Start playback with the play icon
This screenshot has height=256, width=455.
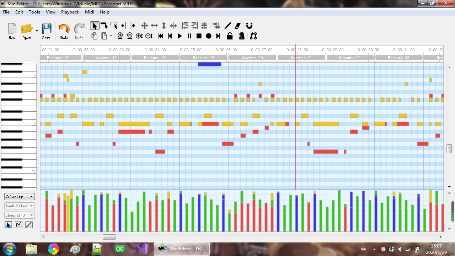pos(180,36)
